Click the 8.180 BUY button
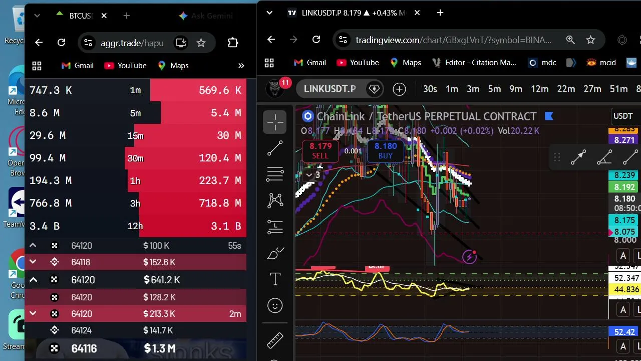The height and width of the screenshot is (361, 641). click(x=386, y=150)
